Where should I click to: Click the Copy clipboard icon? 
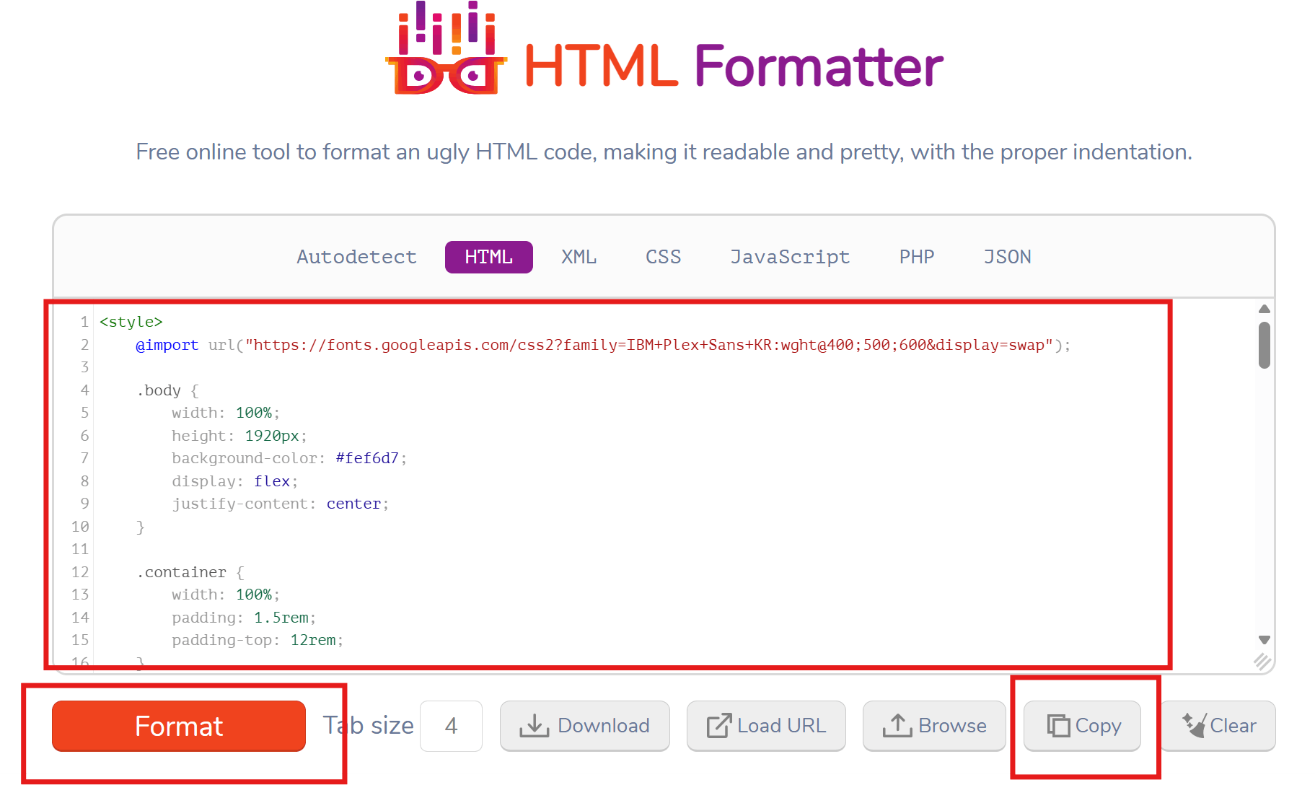click(x=1058, y=726)
